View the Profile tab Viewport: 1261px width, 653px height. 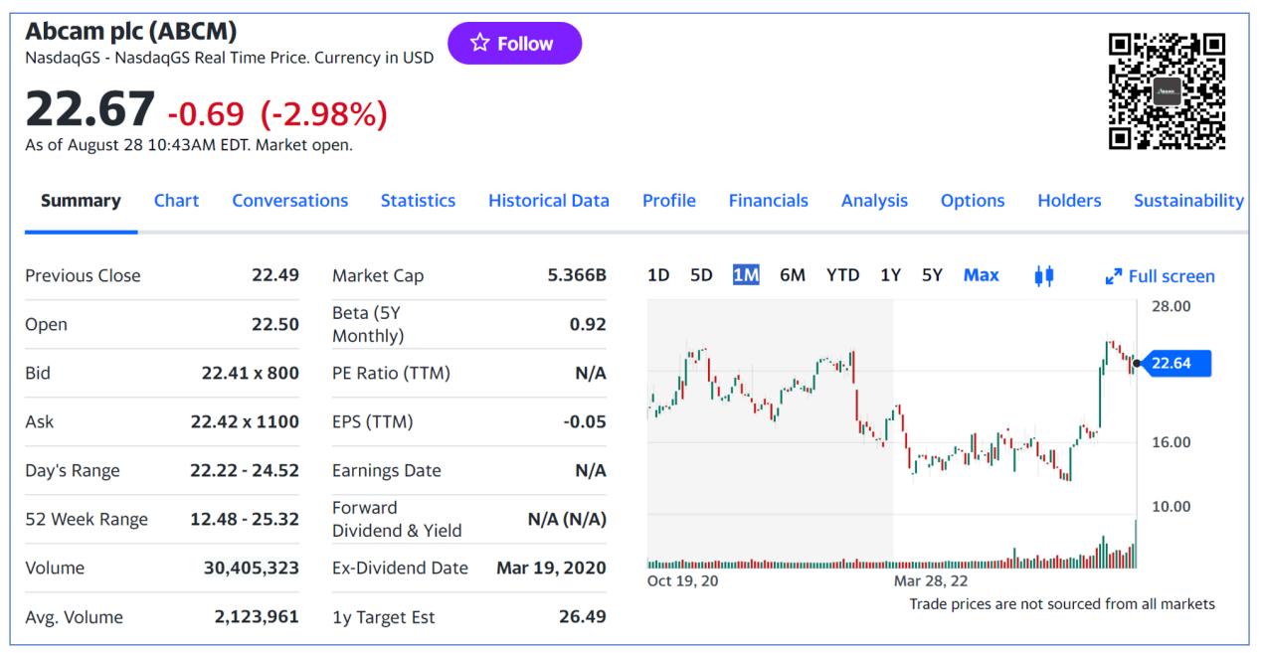point(668,201)
